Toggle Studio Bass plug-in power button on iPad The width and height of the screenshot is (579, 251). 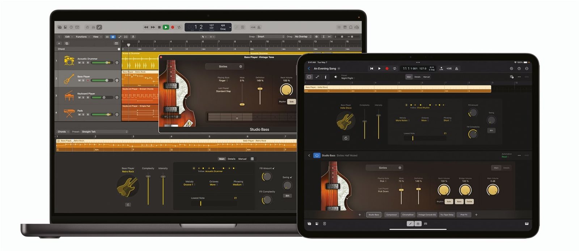[317, 155]
